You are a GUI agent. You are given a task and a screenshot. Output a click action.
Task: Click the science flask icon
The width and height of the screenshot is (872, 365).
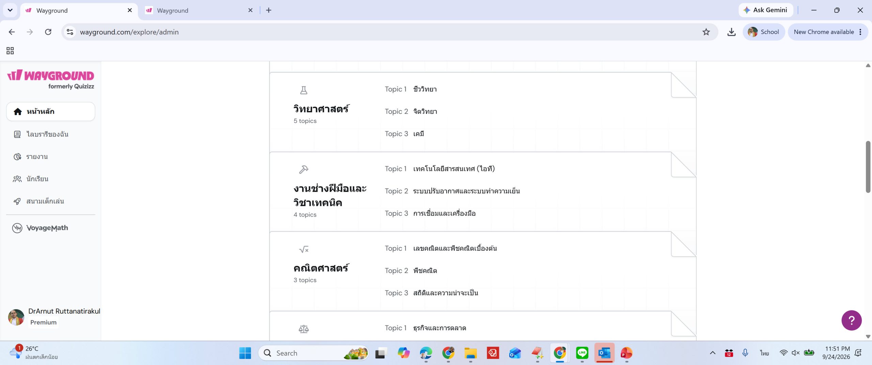click(303, 90)
